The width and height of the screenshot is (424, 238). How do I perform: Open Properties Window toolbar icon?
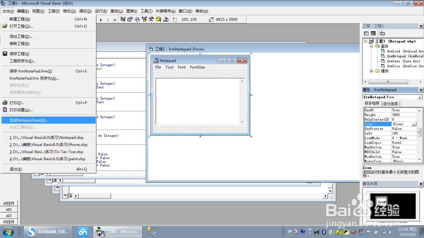130,19
